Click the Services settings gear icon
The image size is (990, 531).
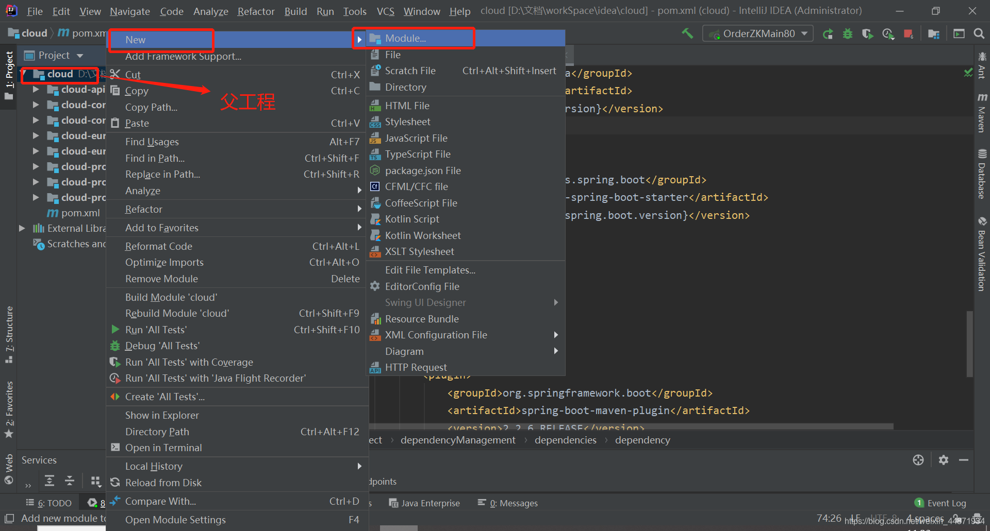[x=944, y=460]
